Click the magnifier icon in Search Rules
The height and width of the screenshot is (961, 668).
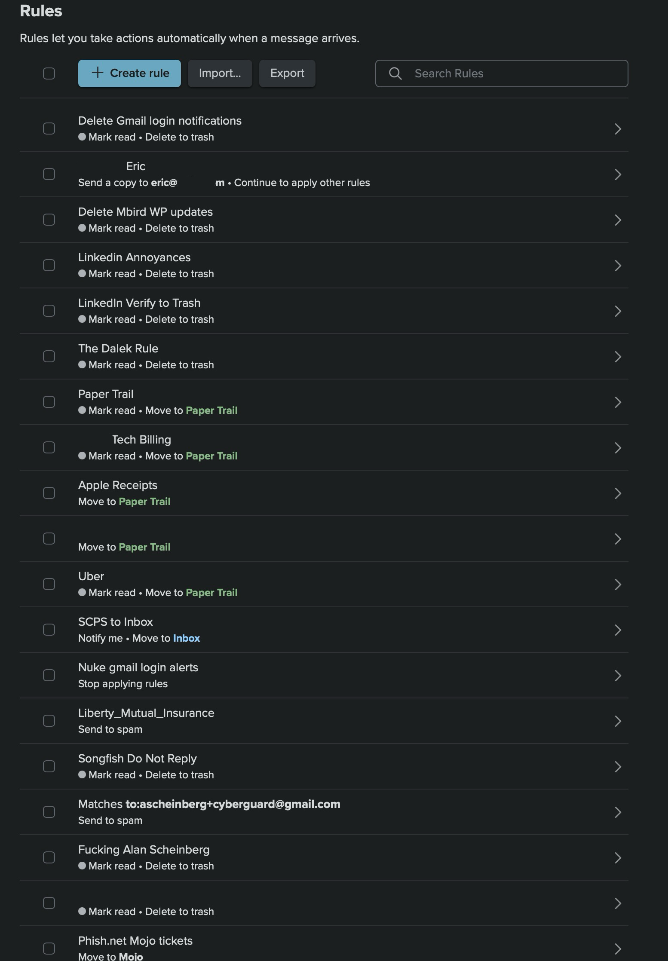pos(395,73)
